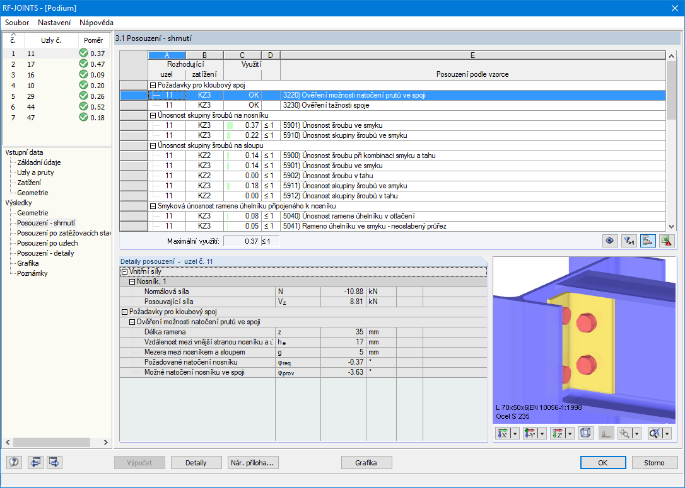Click green check status for node 29

[83, 96]
